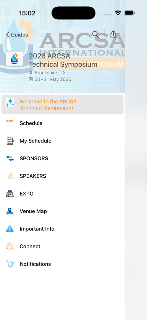The image size is (147, 320).
Task: Go back to Guides
Action: (x=17, y=35)
